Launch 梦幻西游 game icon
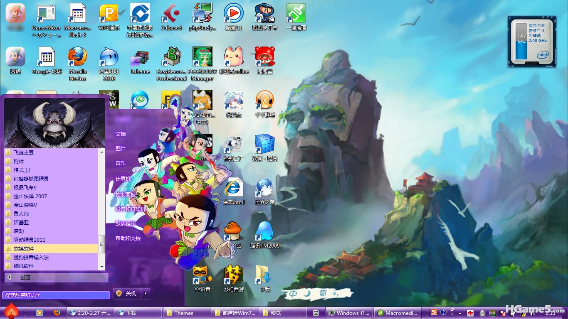Image resolution: width=568 pixels, height=319 pixels. (x=234, y=275)
